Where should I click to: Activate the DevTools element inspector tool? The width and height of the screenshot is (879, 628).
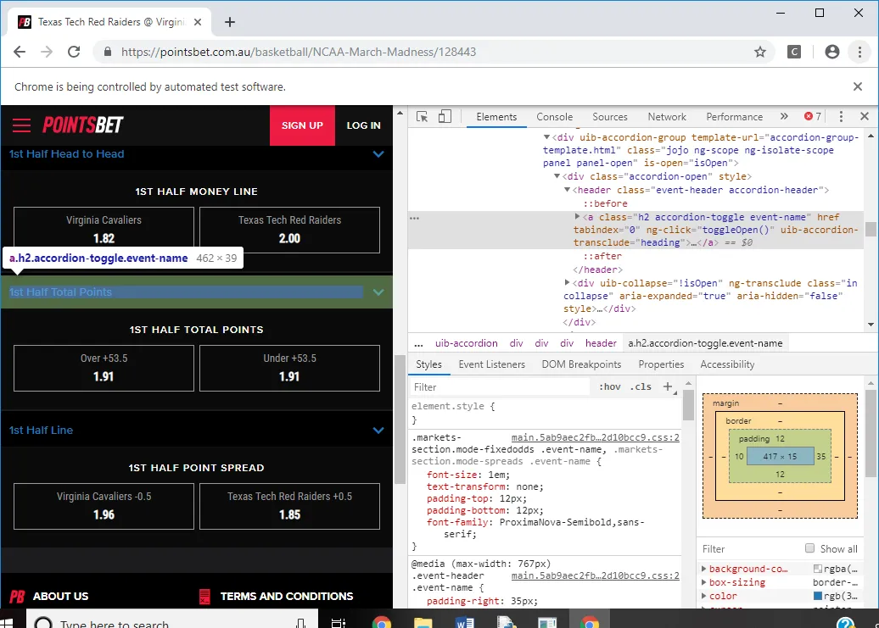[x=423, y=116]
